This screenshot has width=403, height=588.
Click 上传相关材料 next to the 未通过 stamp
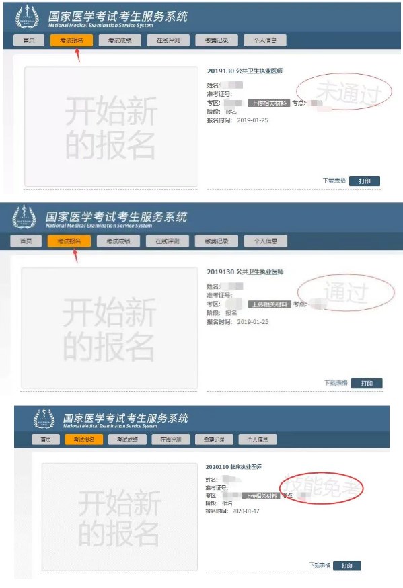coord(268,103)
